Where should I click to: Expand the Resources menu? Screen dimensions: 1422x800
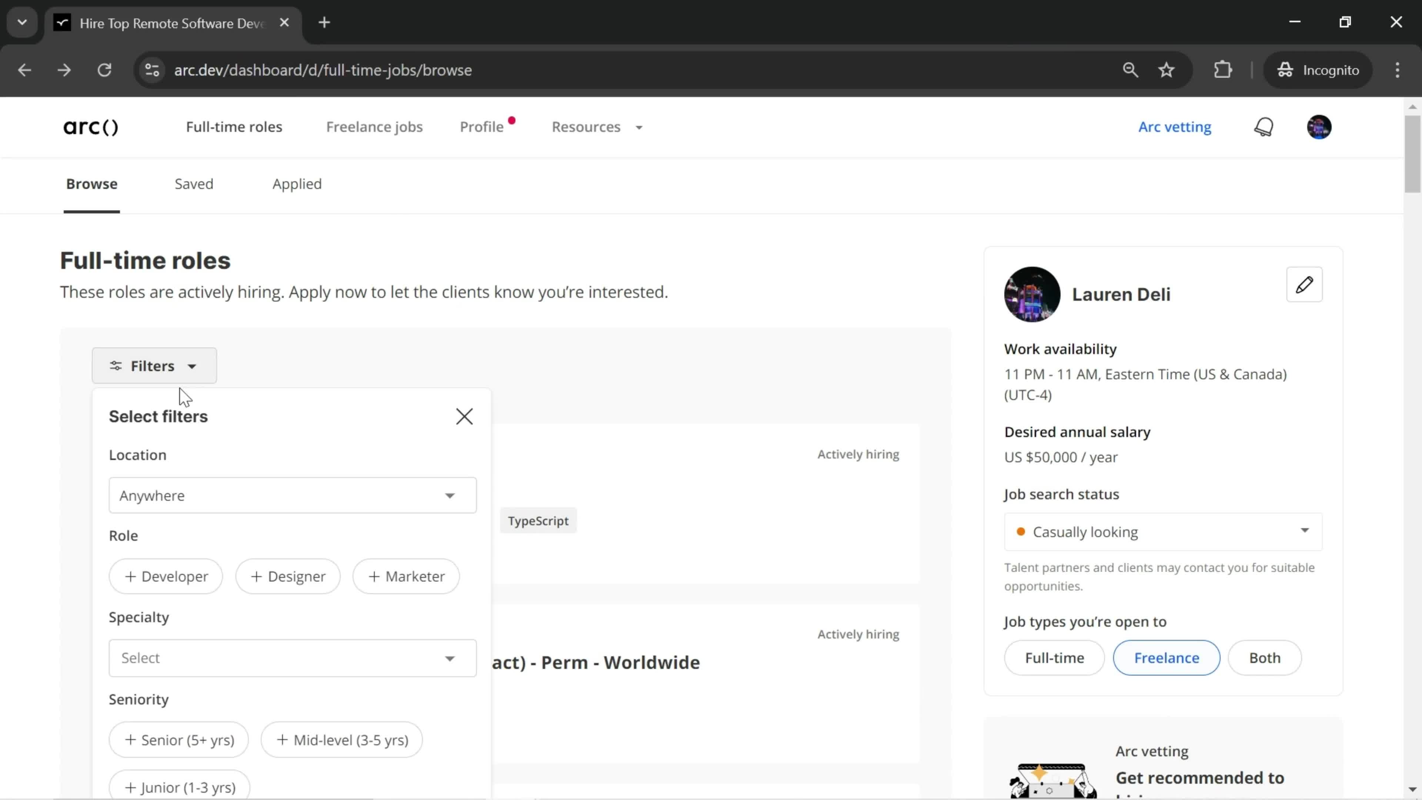point(597,127)
